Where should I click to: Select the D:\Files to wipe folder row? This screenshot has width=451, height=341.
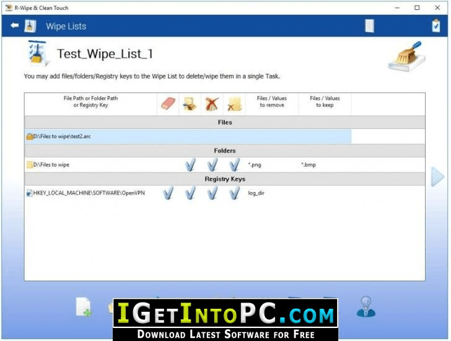pyautogui.click(x=225, y=165)
